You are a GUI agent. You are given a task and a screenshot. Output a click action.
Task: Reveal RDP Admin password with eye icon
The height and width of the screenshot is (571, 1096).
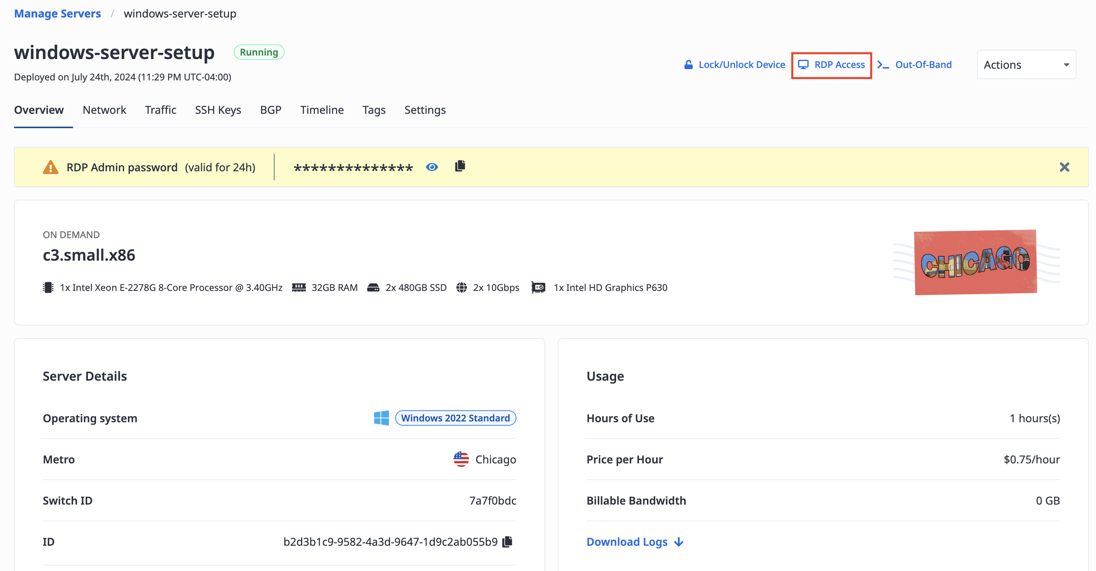coord(432,167)
